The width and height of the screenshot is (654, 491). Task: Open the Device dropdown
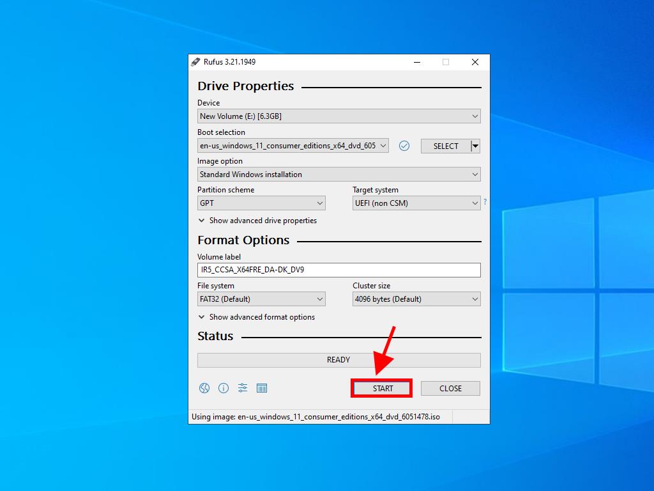tap(338, 116)
